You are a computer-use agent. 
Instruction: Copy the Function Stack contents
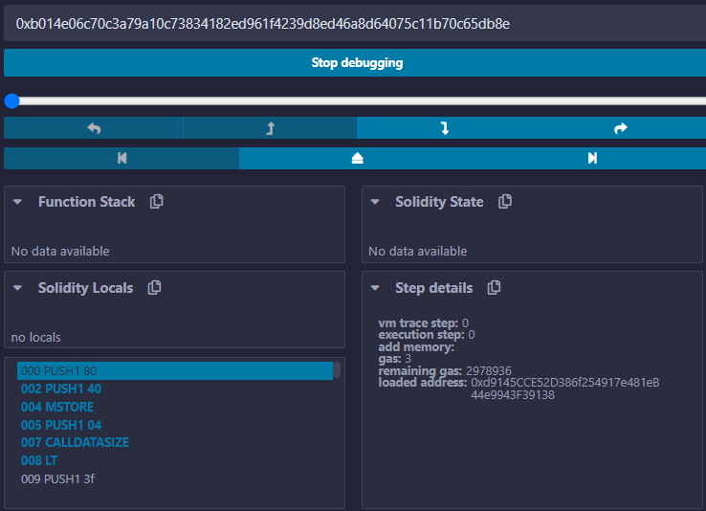pos(157,202)
